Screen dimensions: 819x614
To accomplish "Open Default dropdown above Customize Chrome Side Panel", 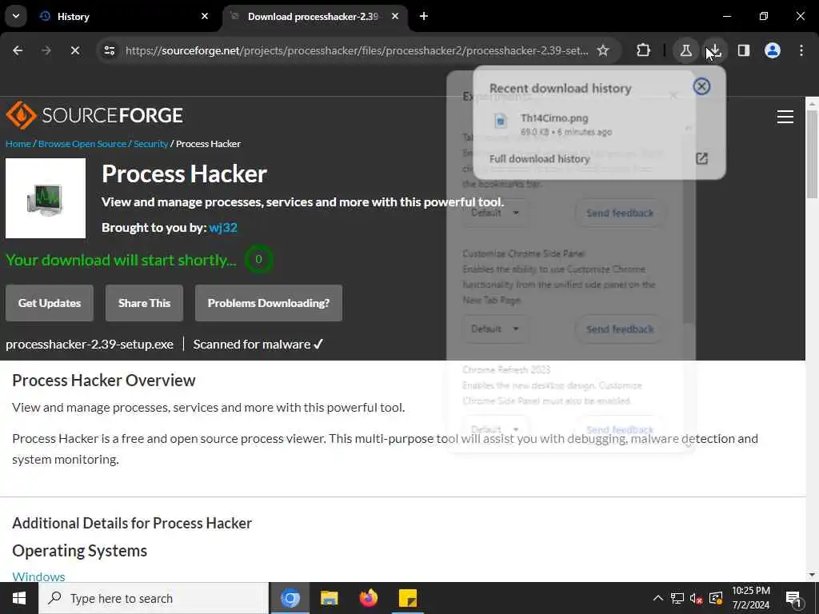I will tap(494, 213).
